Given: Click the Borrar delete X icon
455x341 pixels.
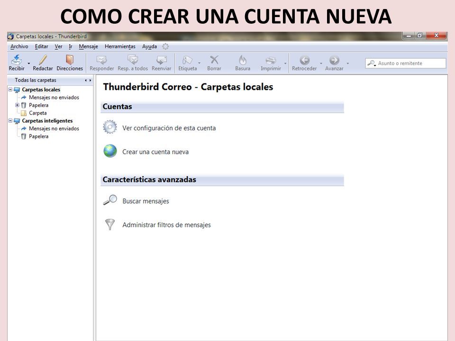Looking at the screenshot, I should pos(214,60).
